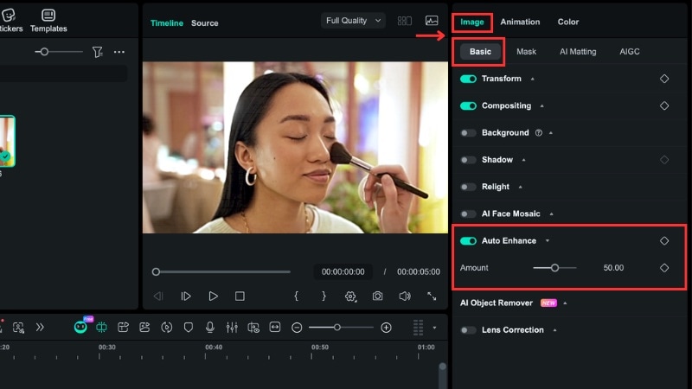Click the AI copilot face icon marked Free
Viewport: 692px width, 389px height.
(80, 327)
